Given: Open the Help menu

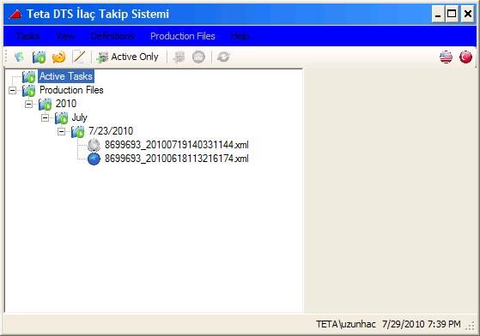Looking at the screenshot, I should 240,36.
